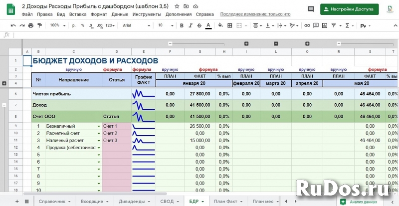Select the paint format roller tool
Image resolution: width=399 pixels, height=206 pixels.
tap(40, 25)
